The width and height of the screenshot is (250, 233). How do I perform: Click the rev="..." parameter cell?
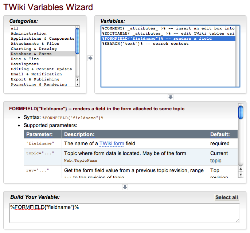tap(43, 172)
